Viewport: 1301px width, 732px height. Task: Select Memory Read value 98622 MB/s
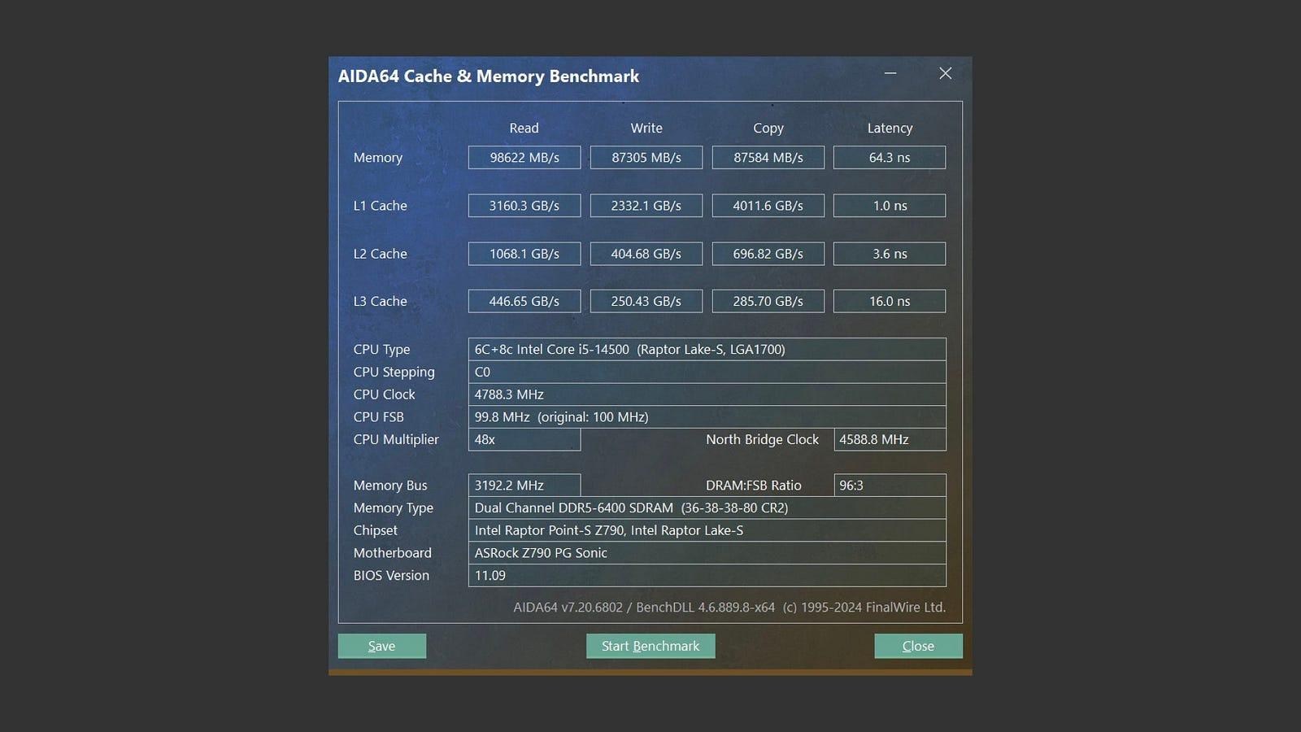(x=524, y=157)
